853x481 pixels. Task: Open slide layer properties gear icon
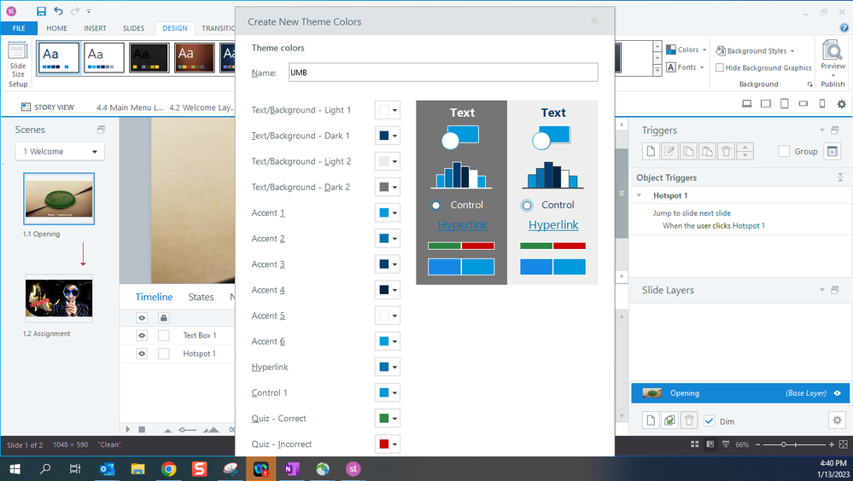pos(838,420)
